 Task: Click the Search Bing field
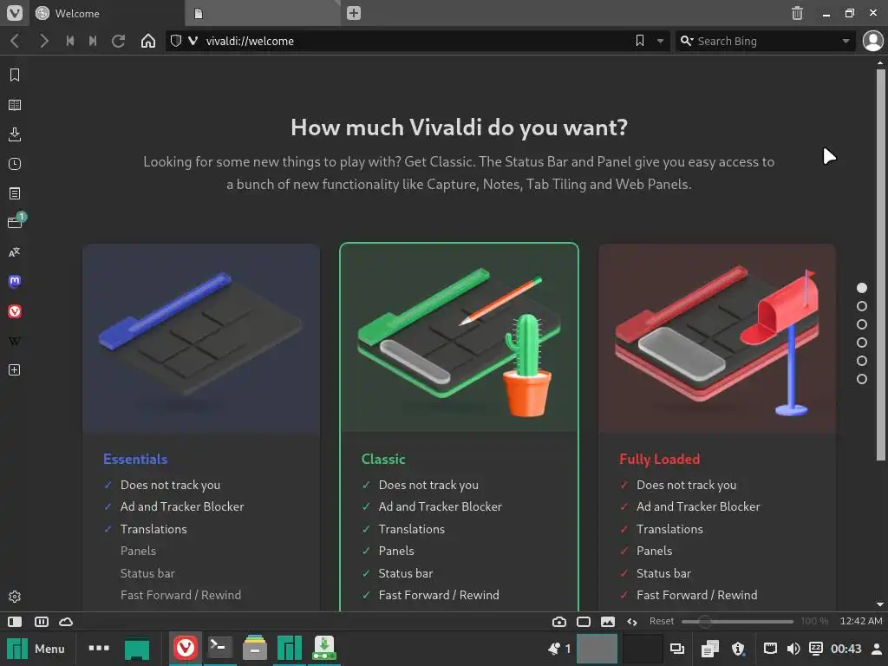(x=765, y=41)
